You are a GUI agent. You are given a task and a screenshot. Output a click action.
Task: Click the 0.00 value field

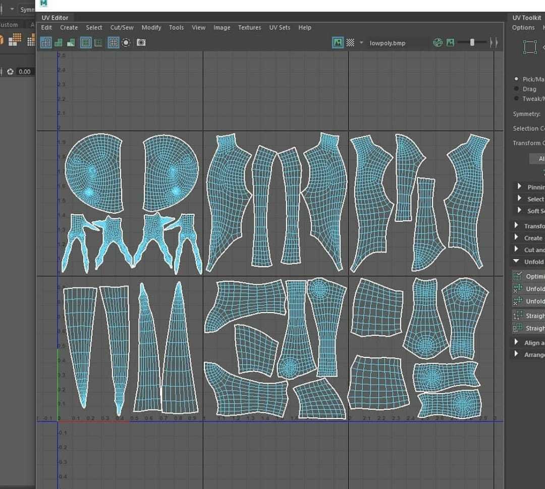pos(25,72)
